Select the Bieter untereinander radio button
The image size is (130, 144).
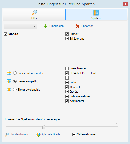click(x=15, y=73)
